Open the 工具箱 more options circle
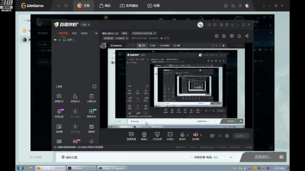 (94, 87)
